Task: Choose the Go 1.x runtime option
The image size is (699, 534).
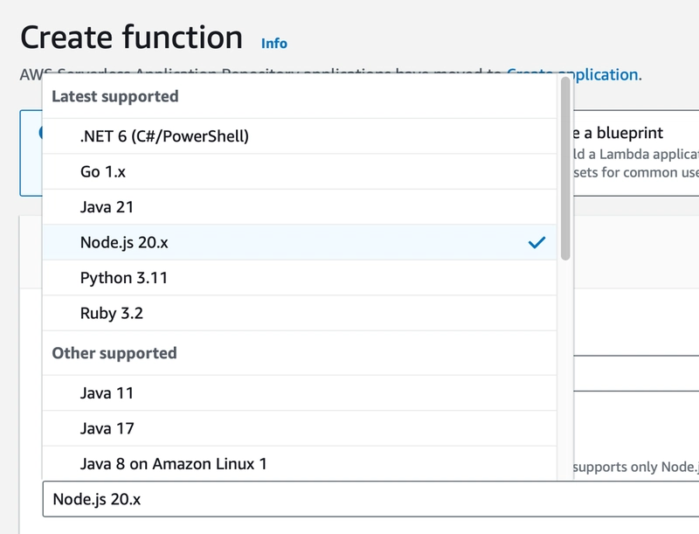Action: click(300, 171)
